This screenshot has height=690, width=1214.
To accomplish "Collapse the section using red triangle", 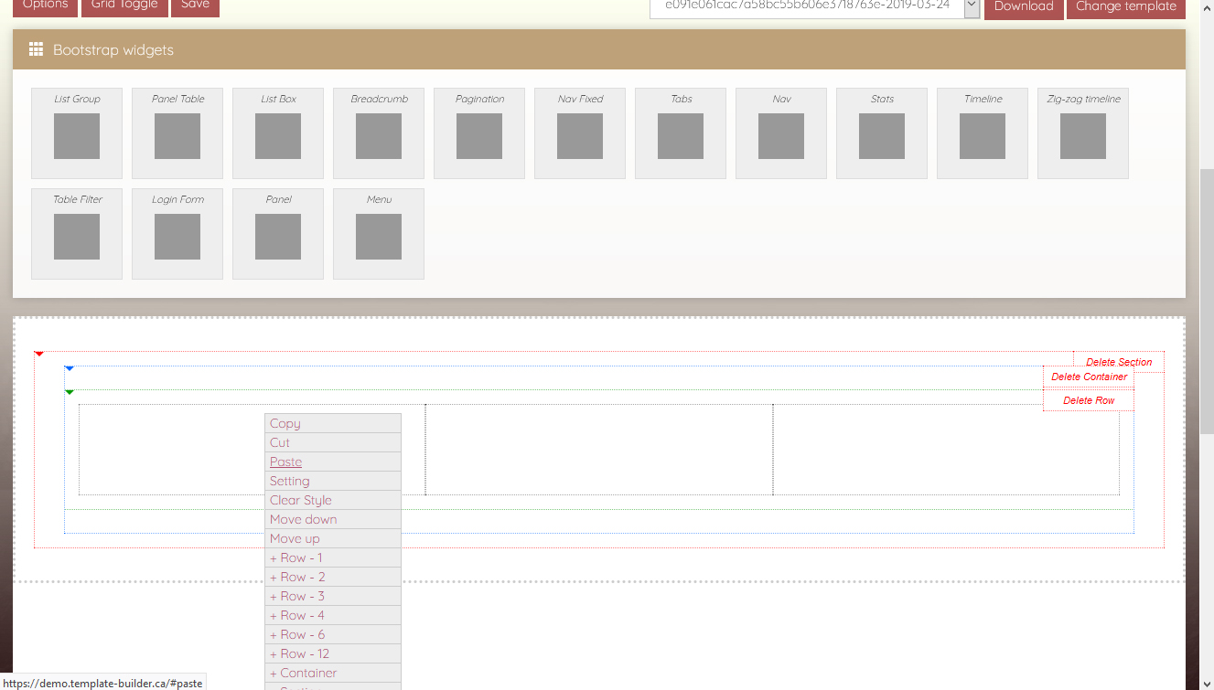I will [39, 354].
